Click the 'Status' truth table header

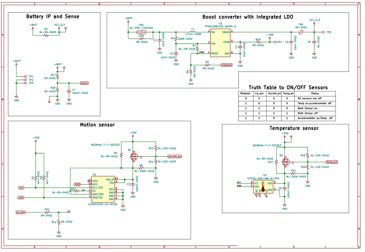[x=315, y=93]
